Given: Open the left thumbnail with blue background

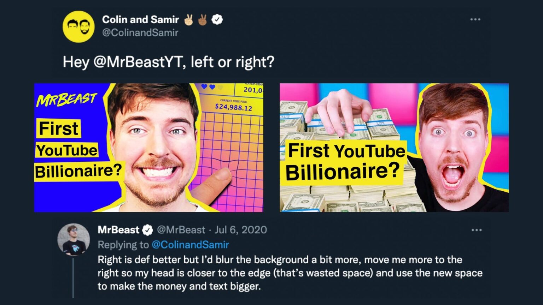Looking at the screenshot, I should click(x=148, y=147).
